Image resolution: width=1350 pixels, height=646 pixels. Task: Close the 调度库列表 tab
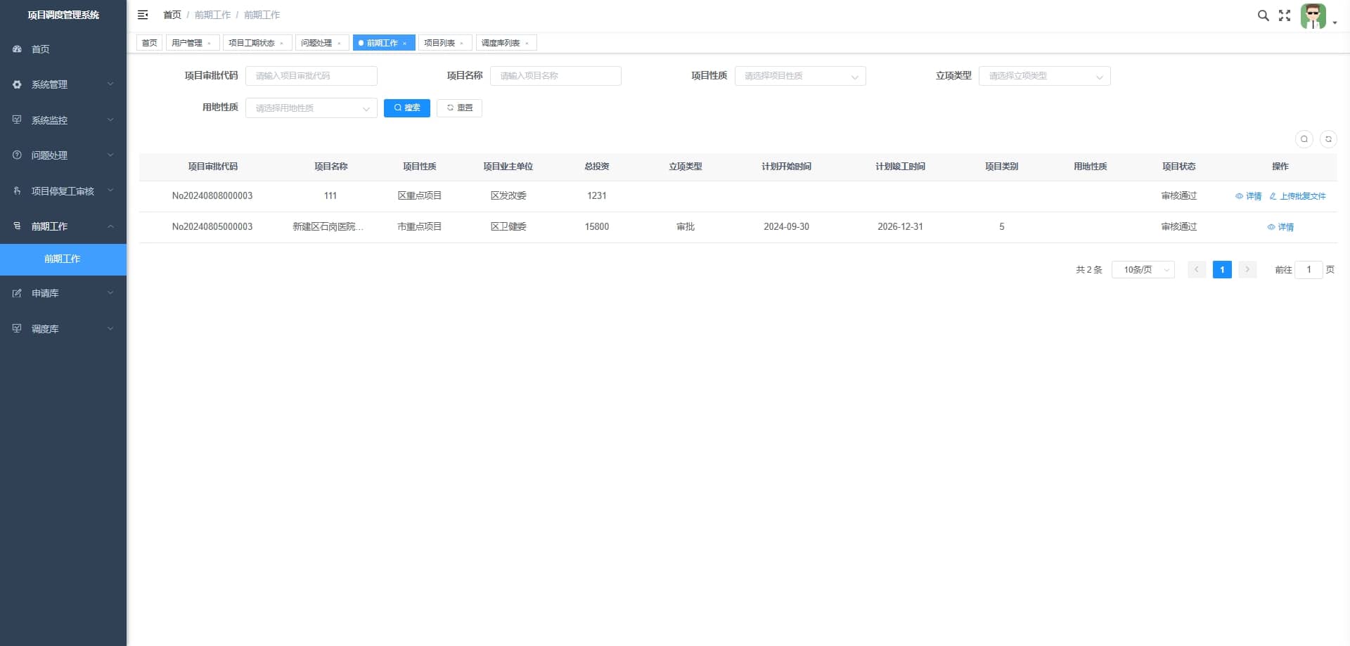tap(527, 44)
